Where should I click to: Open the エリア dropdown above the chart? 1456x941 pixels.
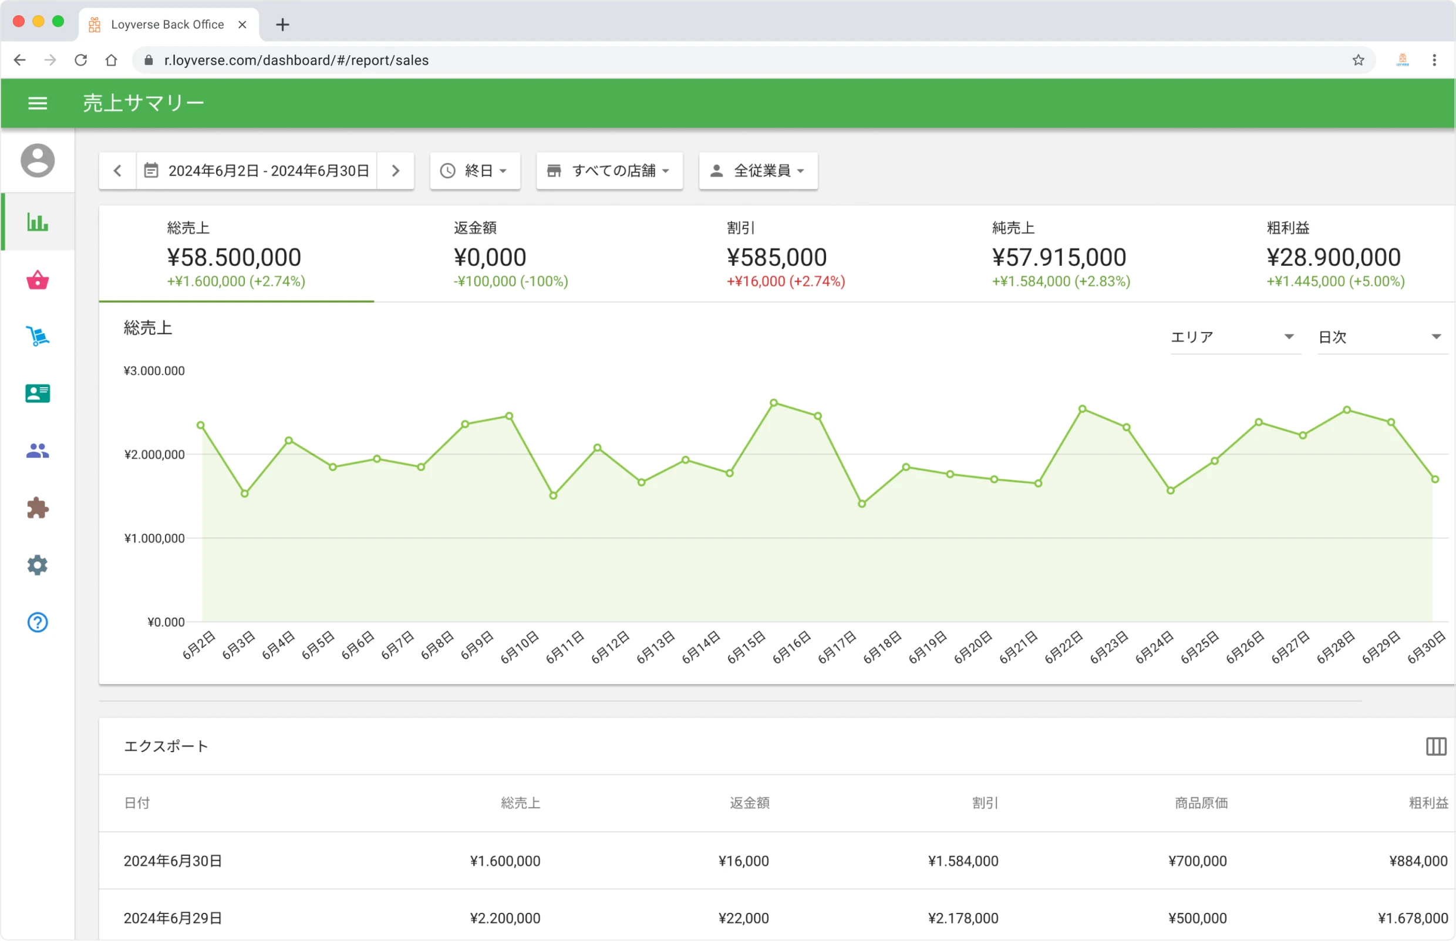(1235, 337)
